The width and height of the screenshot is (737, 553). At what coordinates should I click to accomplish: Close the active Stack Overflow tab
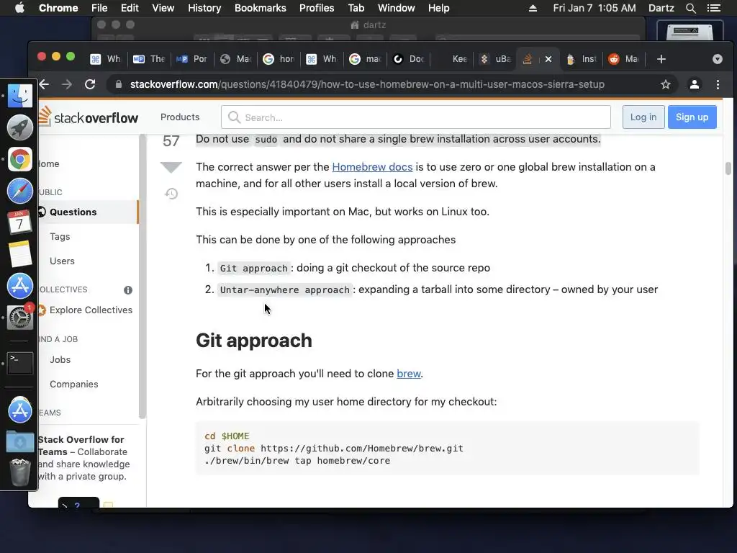[x=548, y=59]
